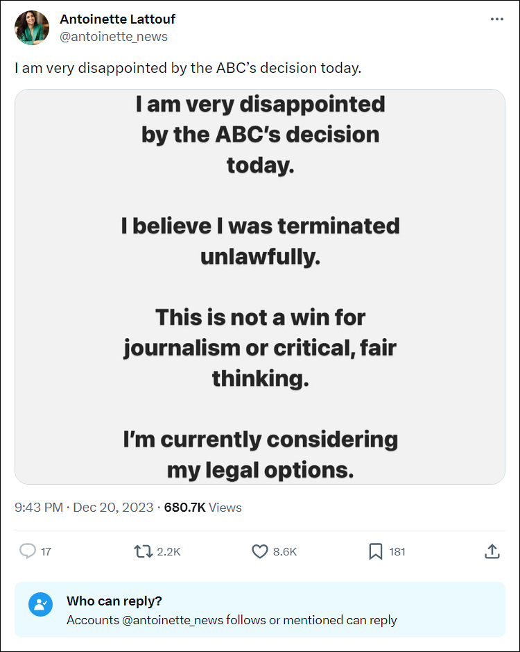Click the blue person-check reply restriction icon

click(x=41, y=604)
